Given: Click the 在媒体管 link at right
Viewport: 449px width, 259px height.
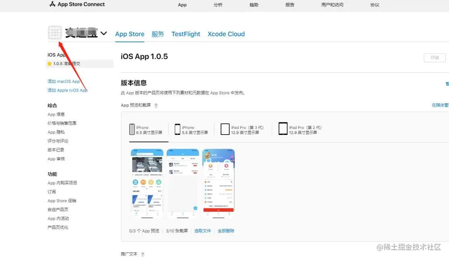Looking at the screenshot, I should coord(440,105).
